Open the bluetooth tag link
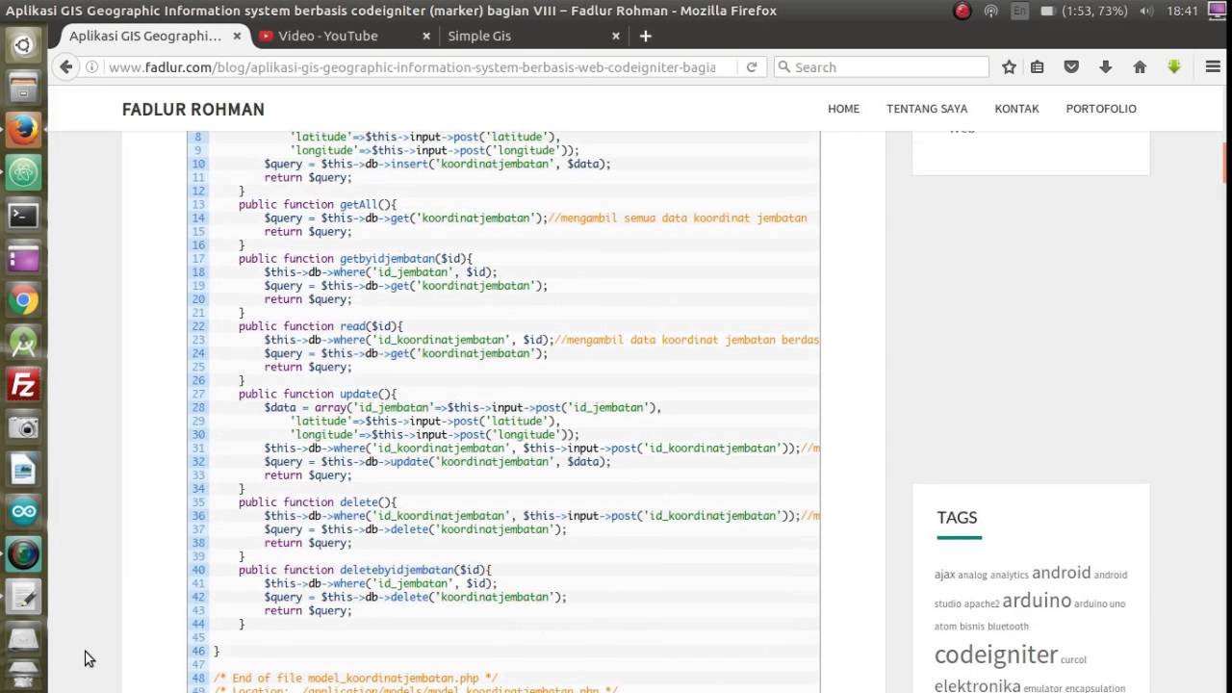The width and height of the screenshot is (1232, 693). click(1008, 627)
